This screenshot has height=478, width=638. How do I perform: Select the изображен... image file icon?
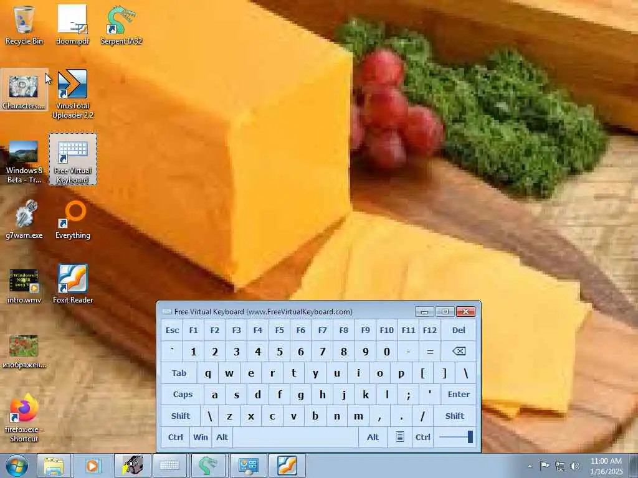24,351
